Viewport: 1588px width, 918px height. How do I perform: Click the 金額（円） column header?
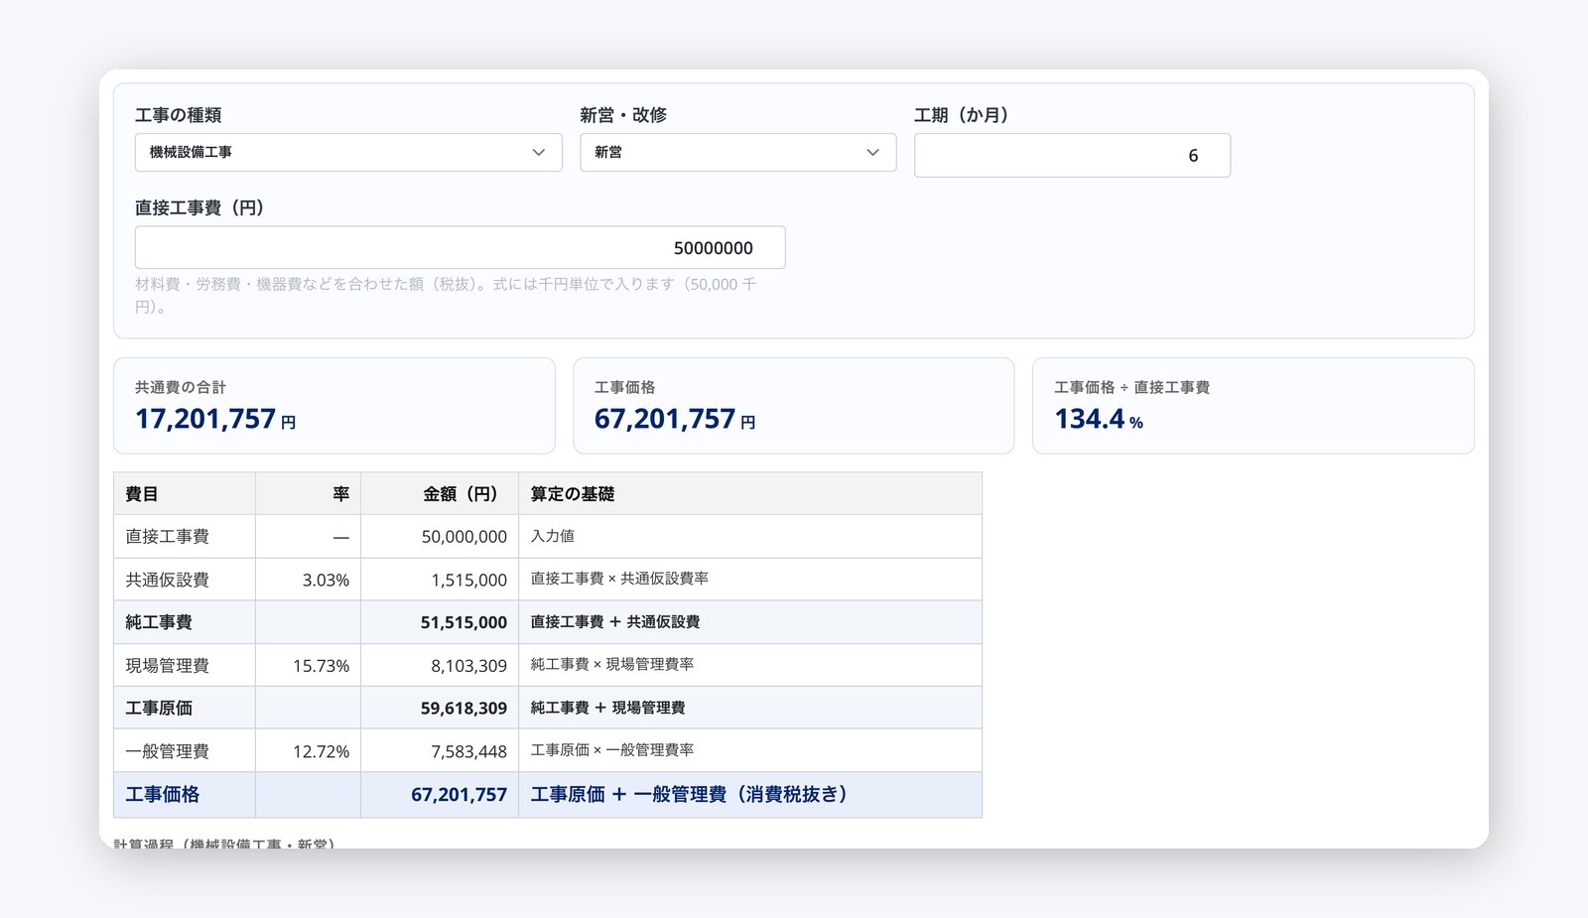[x=440, y=493]
